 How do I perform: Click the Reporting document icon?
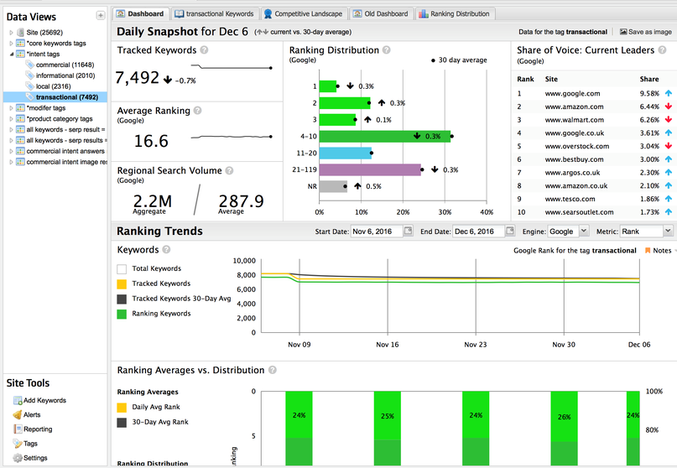click(18, 429)
